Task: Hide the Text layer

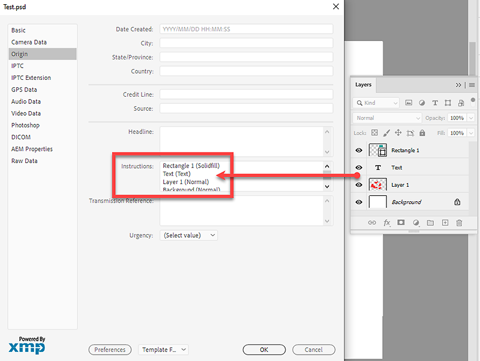Action: click(x=359, y=168)
